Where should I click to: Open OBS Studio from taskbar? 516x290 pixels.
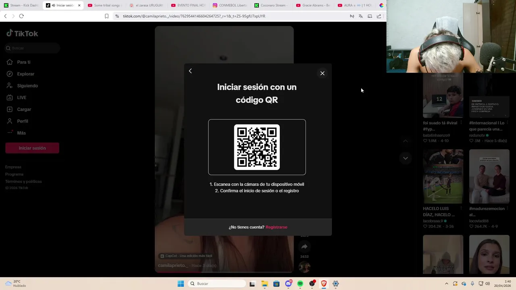312,284
